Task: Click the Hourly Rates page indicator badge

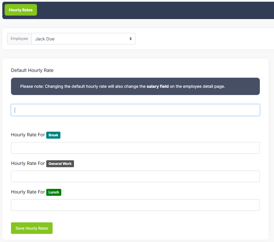Action: pyautogui.click(x=21, y=10)
